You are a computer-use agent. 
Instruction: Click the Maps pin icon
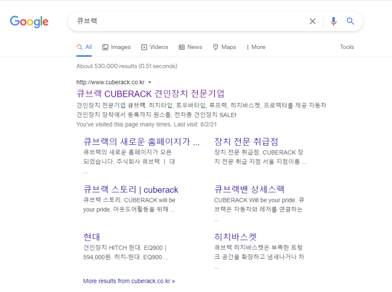pyautogui.click(x=216, y=47)
